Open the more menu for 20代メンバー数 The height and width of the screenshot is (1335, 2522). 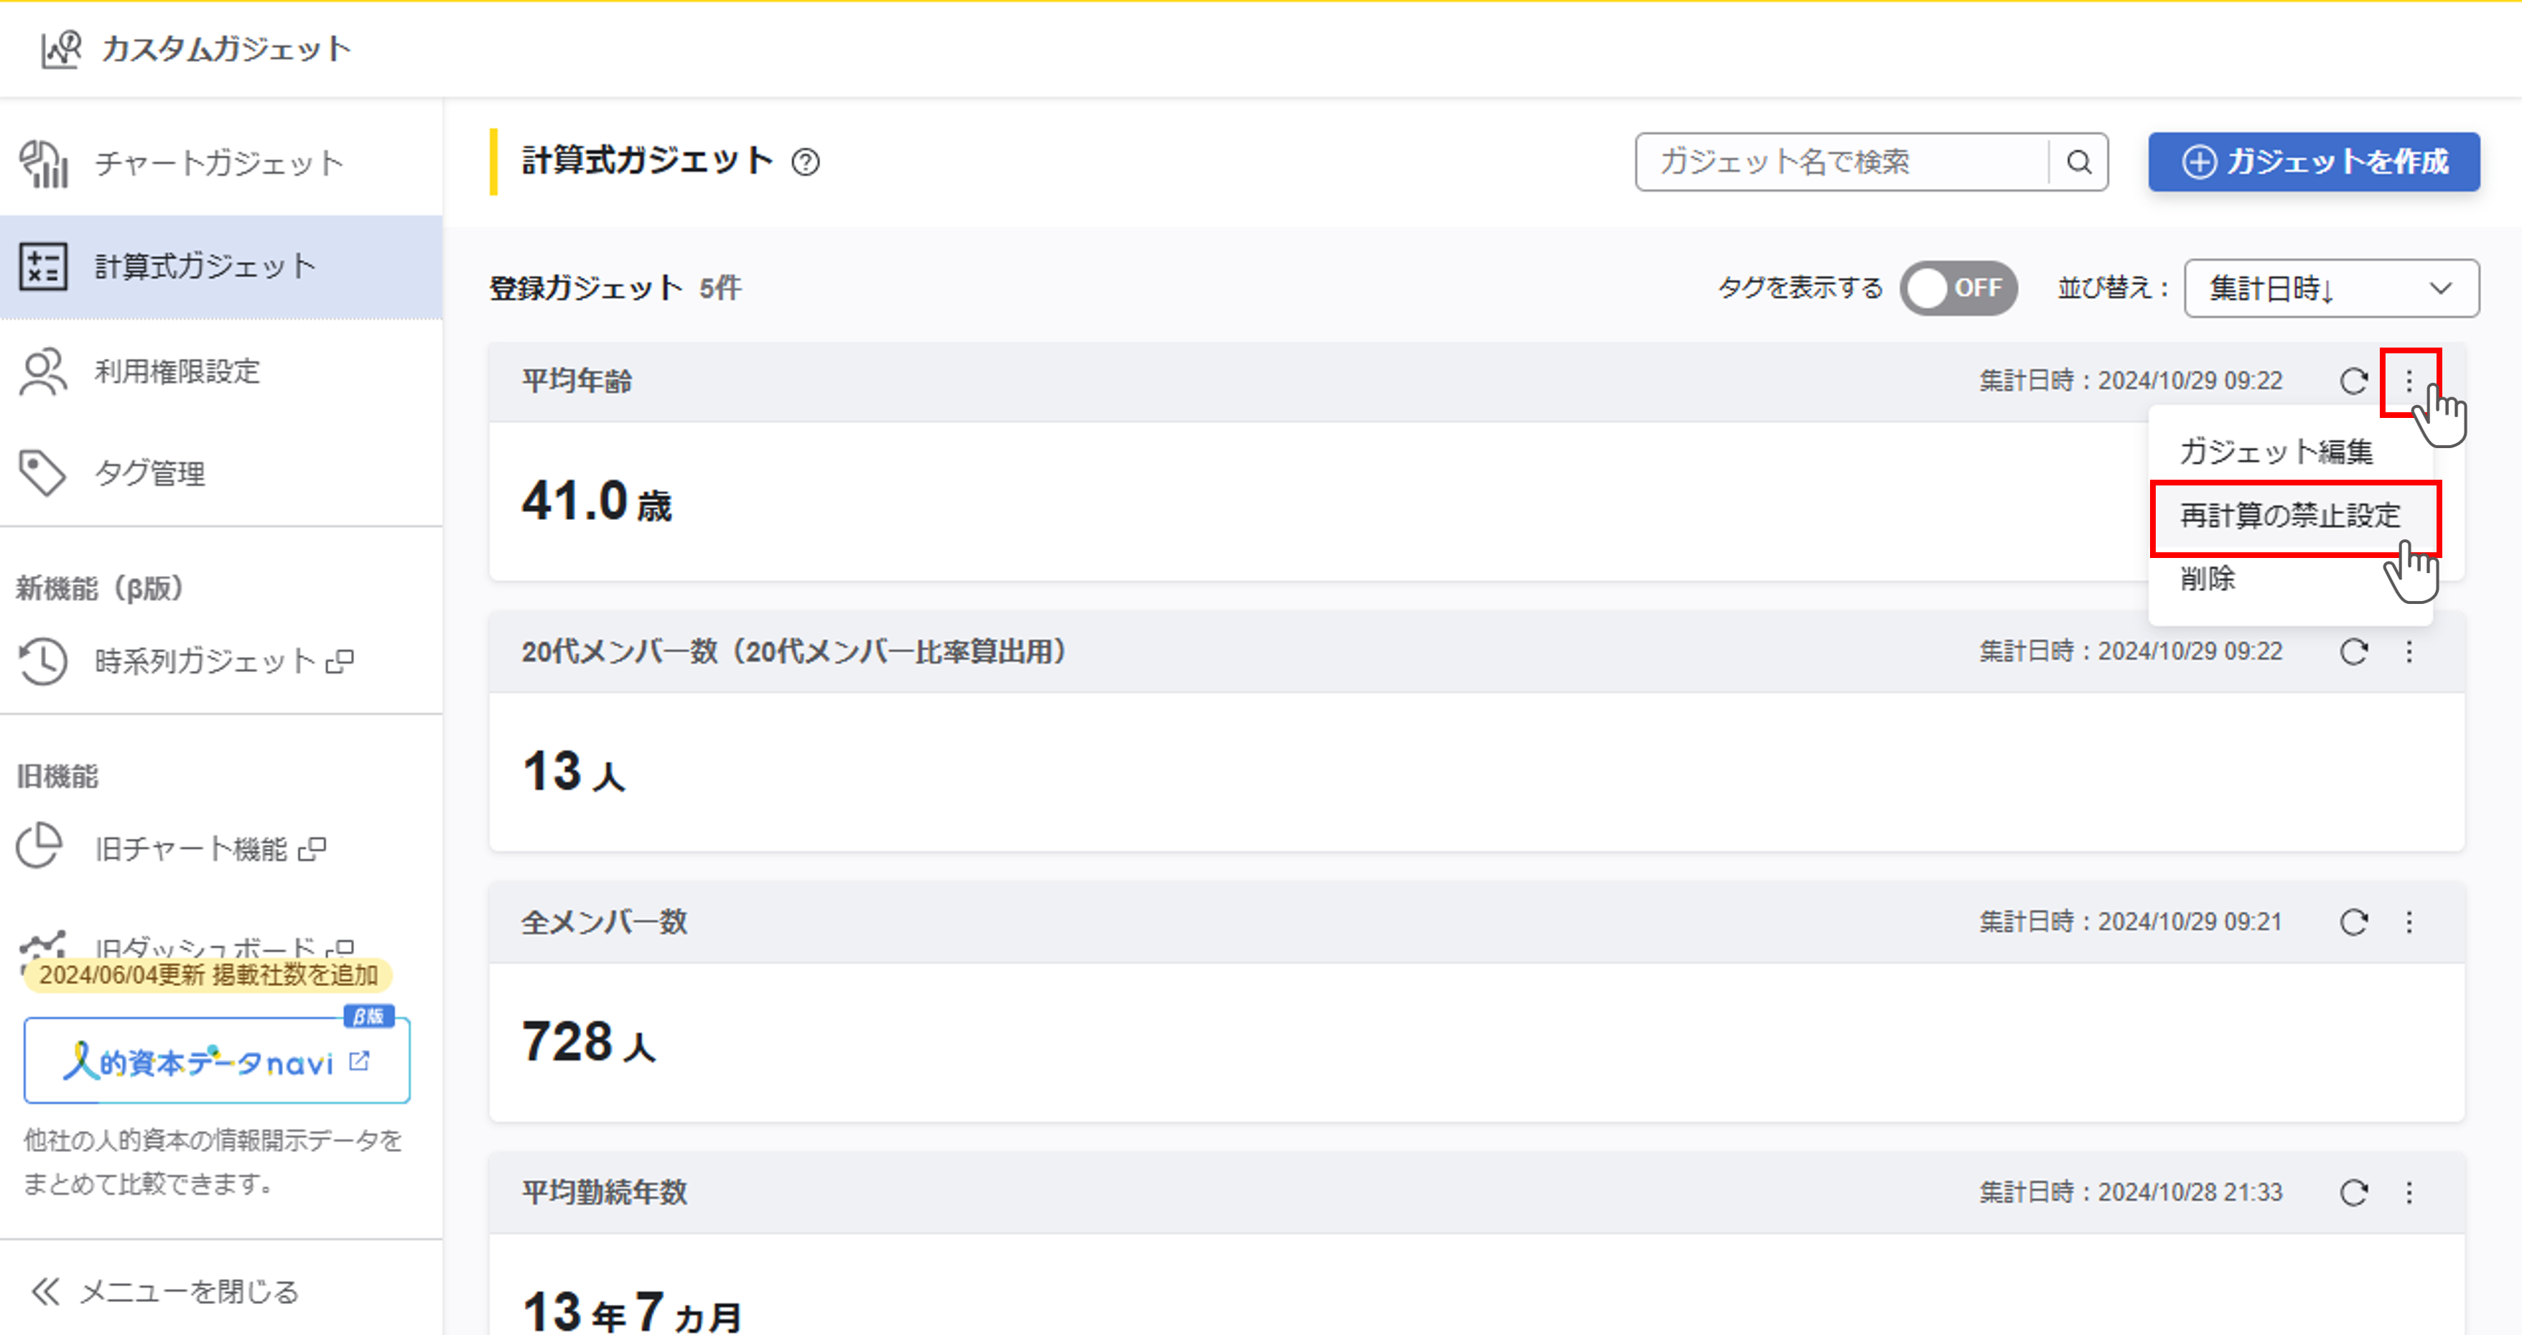(x=2409, y=652)
